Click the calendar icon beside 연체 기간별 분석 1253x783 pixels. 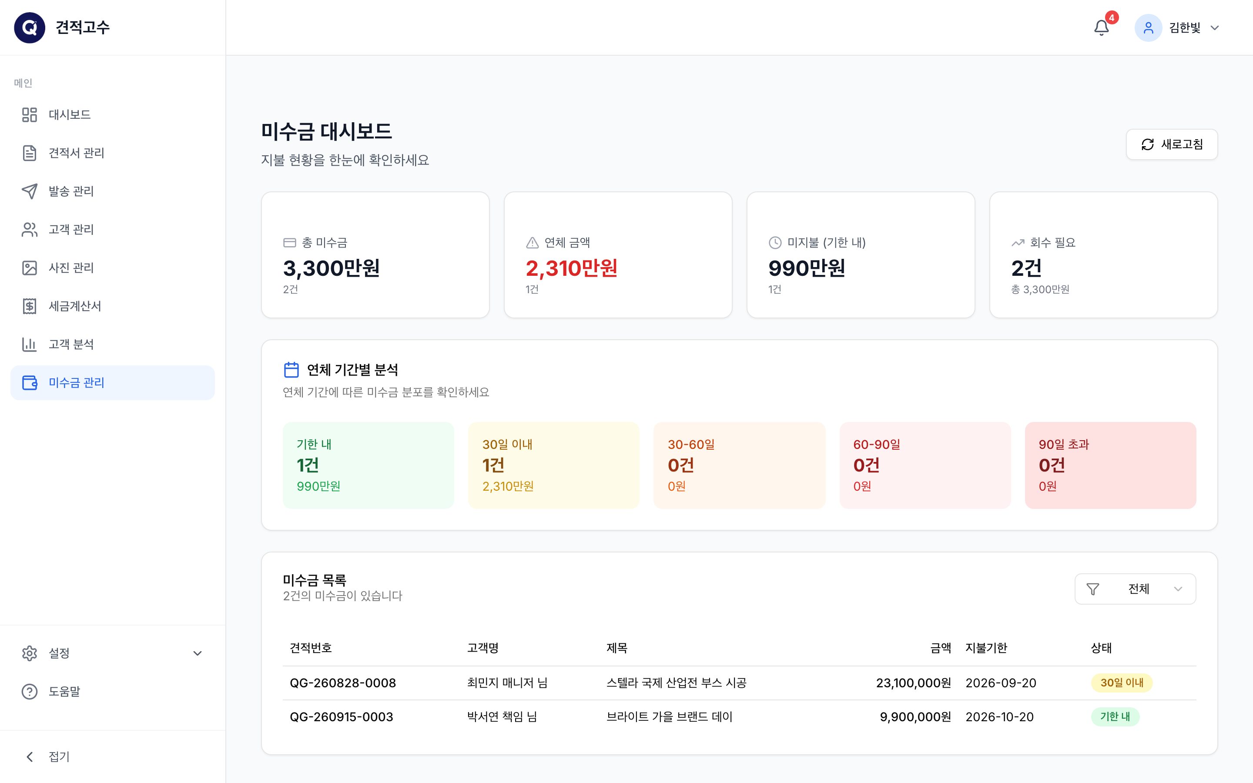291,370
